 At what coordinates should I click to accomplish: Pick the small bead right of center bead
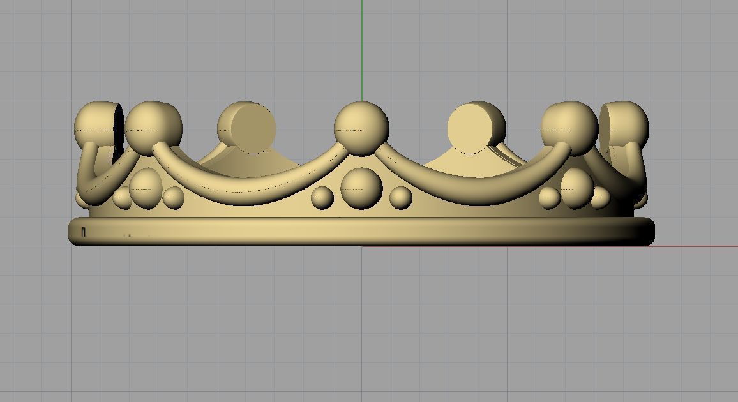(400, 197)
